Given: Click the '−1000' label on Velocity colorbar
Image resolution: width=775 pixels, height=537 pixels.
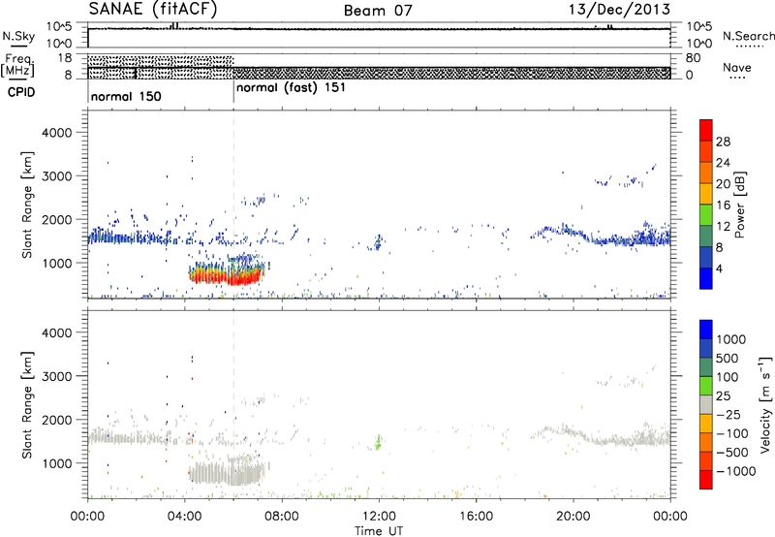Looking at the screenshot, I should tap(736, 471).
